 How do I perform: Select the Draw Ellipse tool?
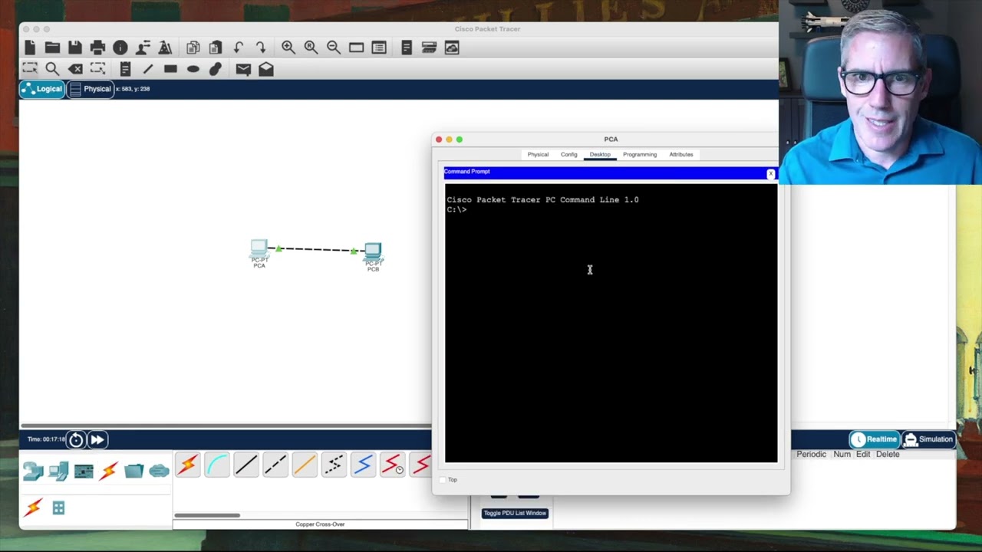(x=193, y=69)
